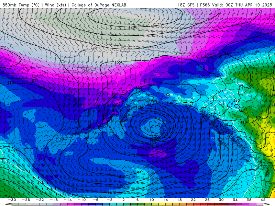The height and width of the screenshot is (206, 275).
Task: Select the 38 color scale label
Action: 249,200
